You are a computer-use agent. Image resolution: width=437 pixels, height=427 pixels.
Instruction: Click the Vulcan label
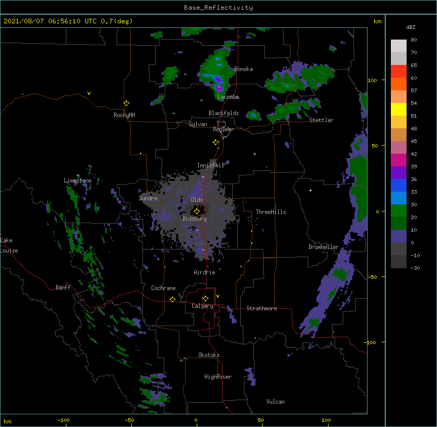tap(275, 402)
